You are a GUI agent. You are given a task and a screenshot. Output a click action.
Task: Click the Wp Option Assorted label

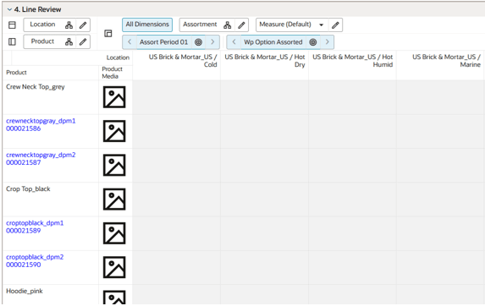273,42
